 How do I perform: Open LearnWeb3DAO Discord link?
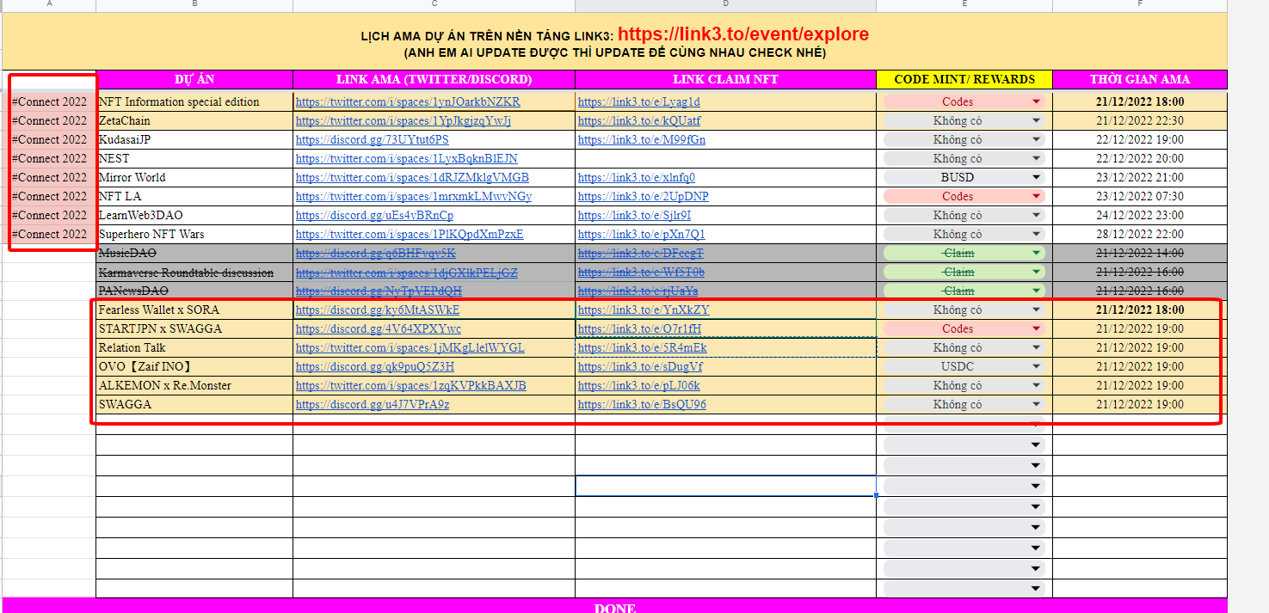coord(374,215)
